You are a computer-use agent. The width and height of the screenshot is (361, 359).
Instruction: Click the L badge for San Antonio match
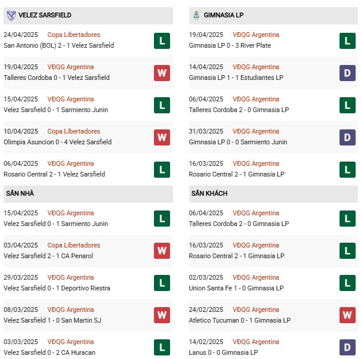tap(162, 41)
